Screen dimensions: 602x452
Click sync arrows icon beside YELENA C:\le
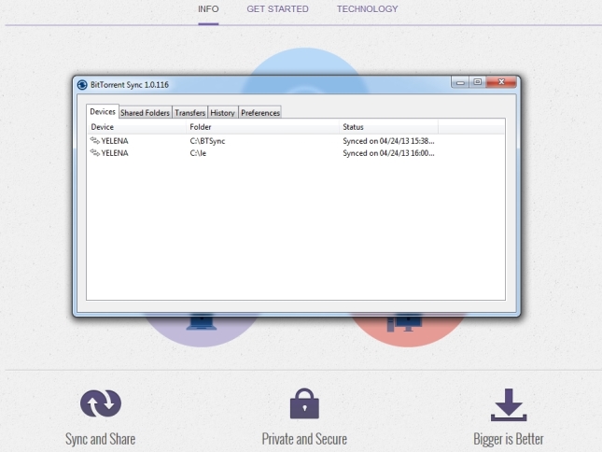[95, 153]
